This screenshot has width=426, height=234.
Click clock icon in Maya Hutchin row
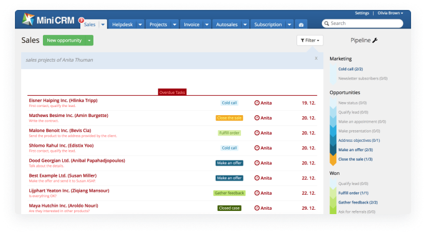click(x=257, y=208)
